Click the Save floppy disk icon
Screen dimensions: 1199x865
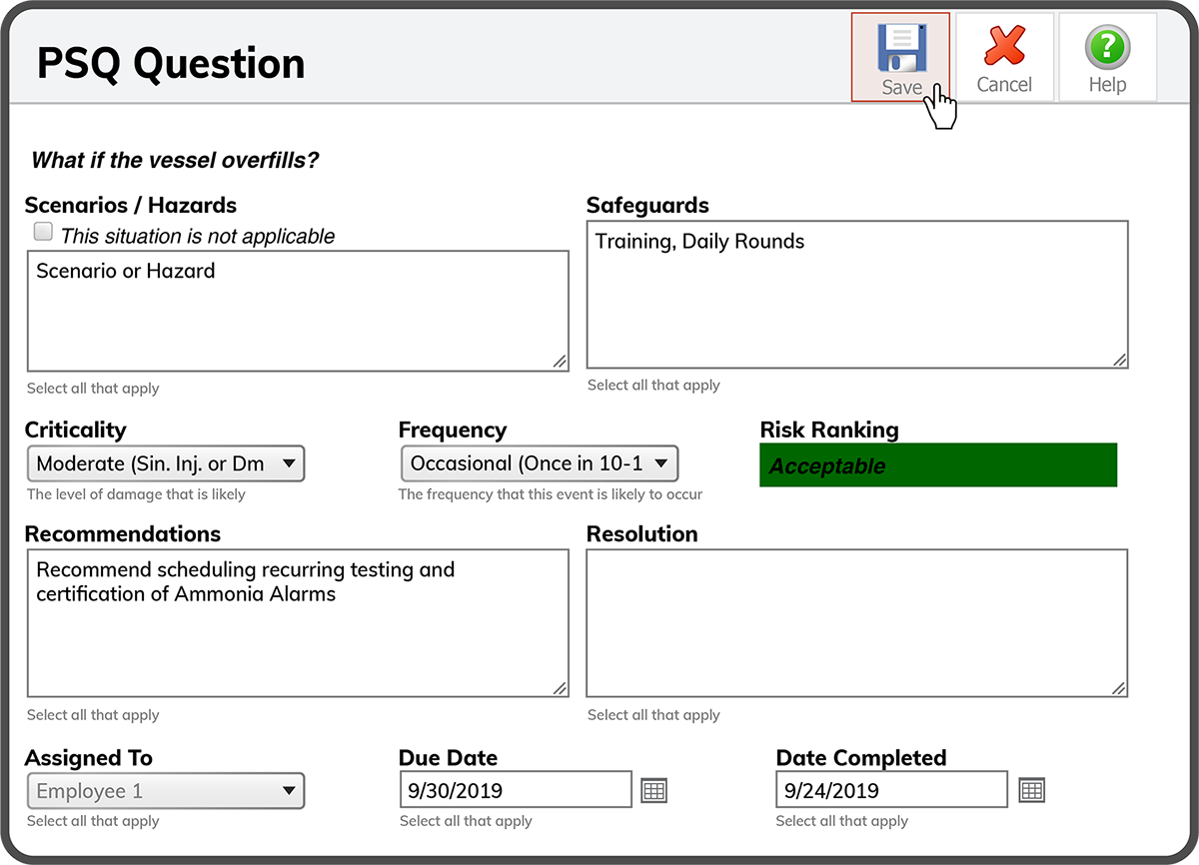(x=901, y=48)
